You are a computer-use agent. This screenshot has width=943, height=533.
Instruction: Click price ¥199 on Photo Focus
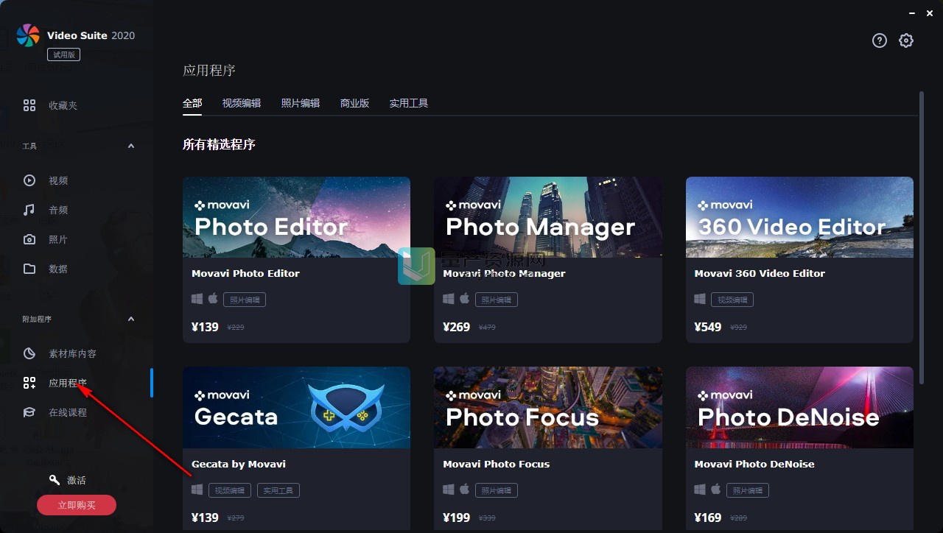click(457, 518)
